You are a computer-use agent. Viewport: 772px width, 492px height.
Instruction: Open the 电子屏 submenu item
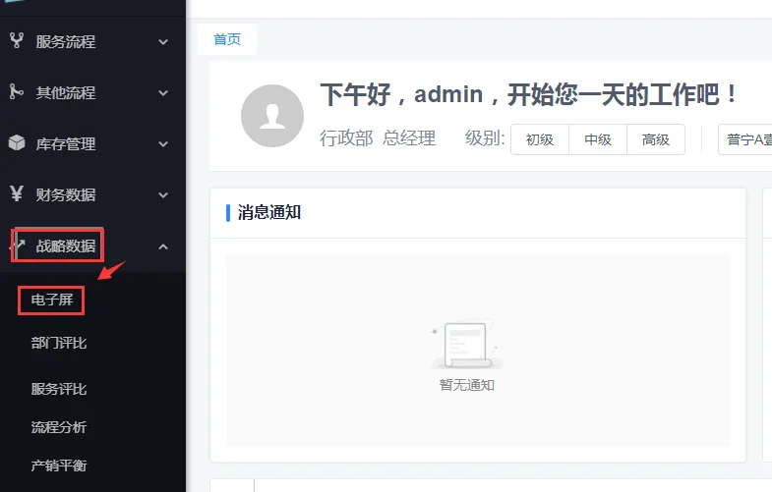pos(52,300)
